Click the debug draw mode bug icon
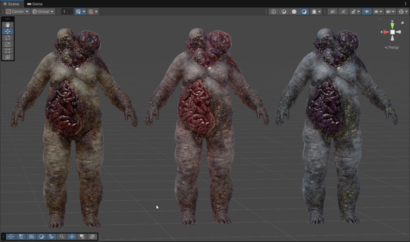This screenshot has height=242, width=410. 314,12
